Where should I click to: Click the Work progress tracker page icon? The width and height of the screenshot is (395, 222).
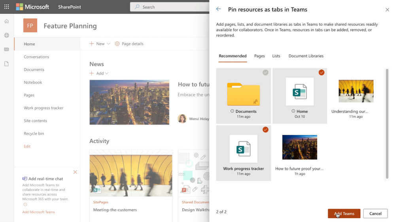click(243, 149)
